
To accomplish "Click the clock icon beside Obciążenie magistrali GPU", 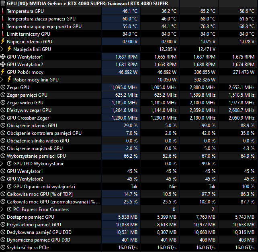I will pos(3,148).
